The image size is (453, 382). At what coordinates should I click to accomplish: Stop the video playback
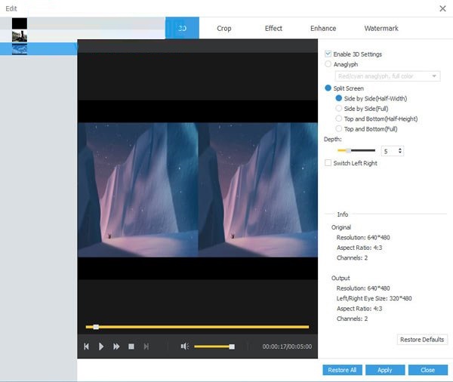[x=131, y=347]
